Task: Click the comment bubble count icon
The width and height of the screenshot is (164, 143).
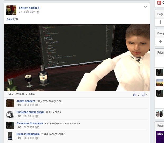Action: pos(143,95)
